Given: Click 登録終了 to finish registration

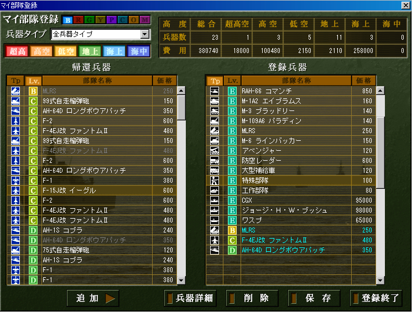Looking at the screenshot, I should coord(376,298).
